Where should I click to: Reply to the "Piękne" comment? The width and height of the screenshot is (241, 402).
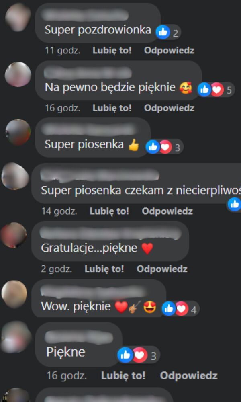(x=189, y=376)
